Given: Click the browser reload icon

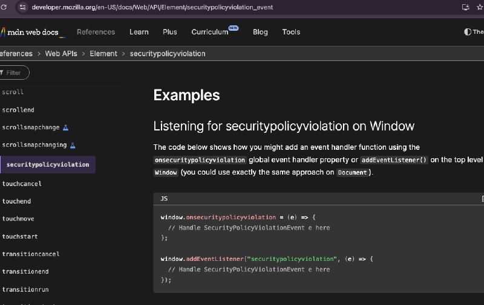Looking at the screenshot, I should click(5, 7).
